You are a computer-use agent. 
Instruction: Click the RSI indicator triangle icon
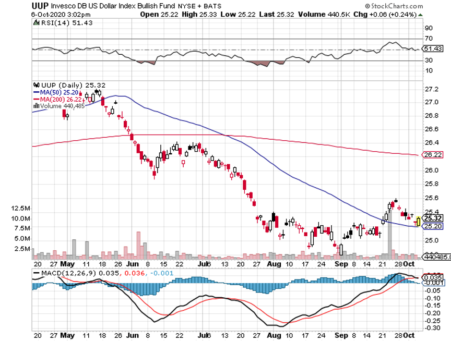point(36,23)
